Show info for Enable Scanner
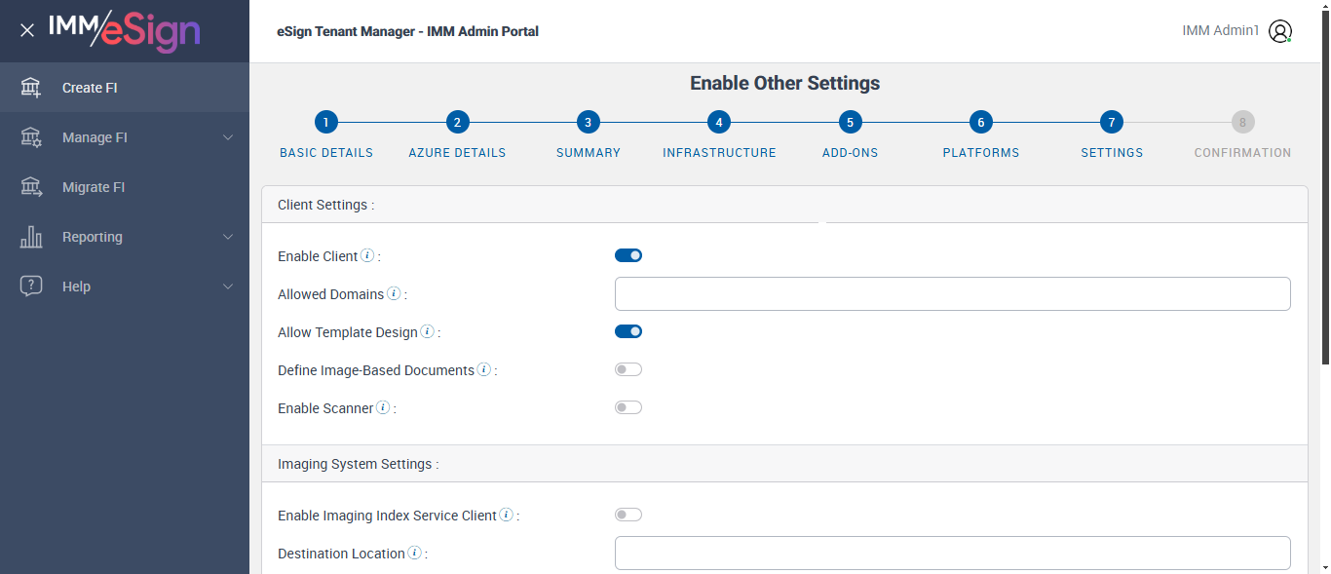The height and width of the screenshot is (574, 1331). [x=383, y=408]
